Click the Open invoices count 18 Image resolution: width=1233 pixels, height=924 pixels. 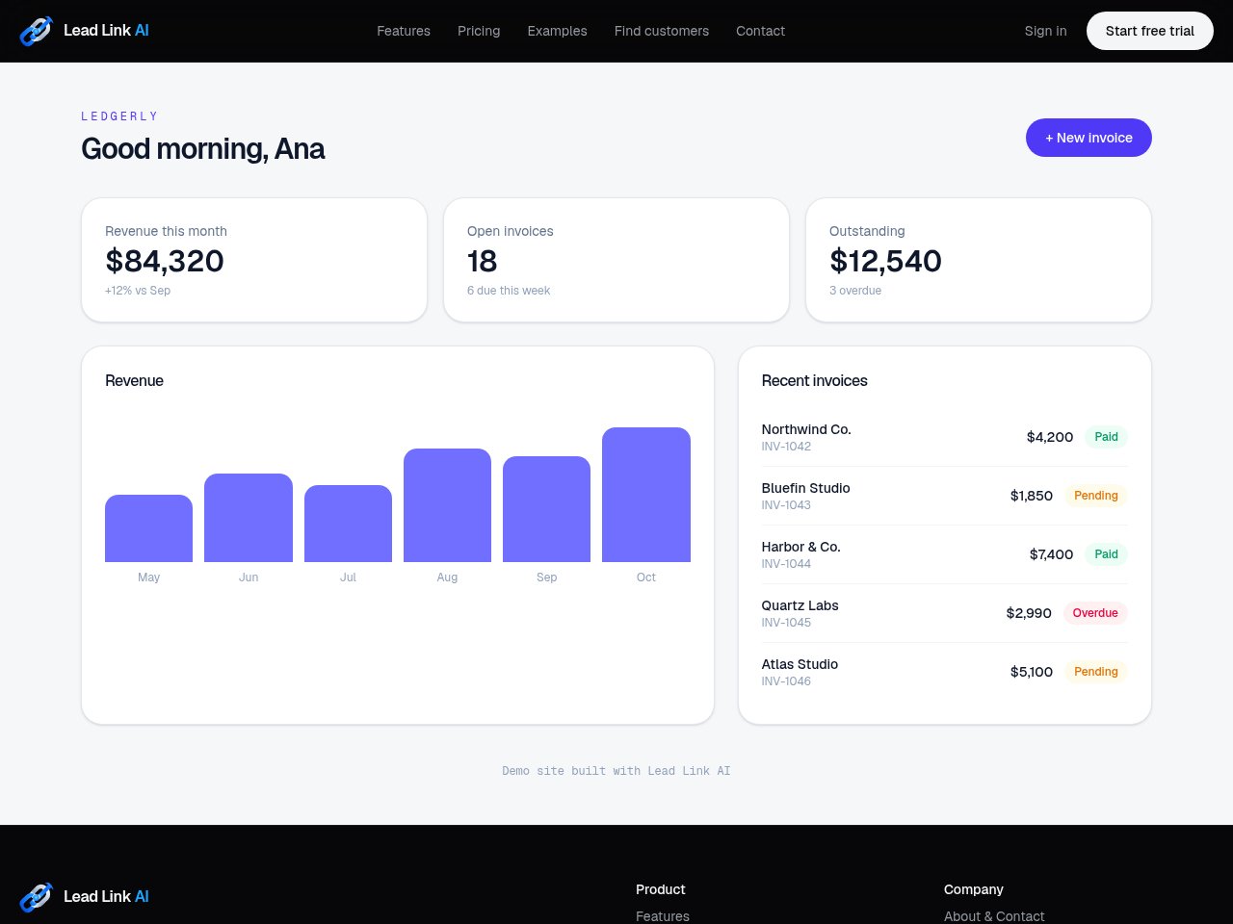tap(482, 261)
